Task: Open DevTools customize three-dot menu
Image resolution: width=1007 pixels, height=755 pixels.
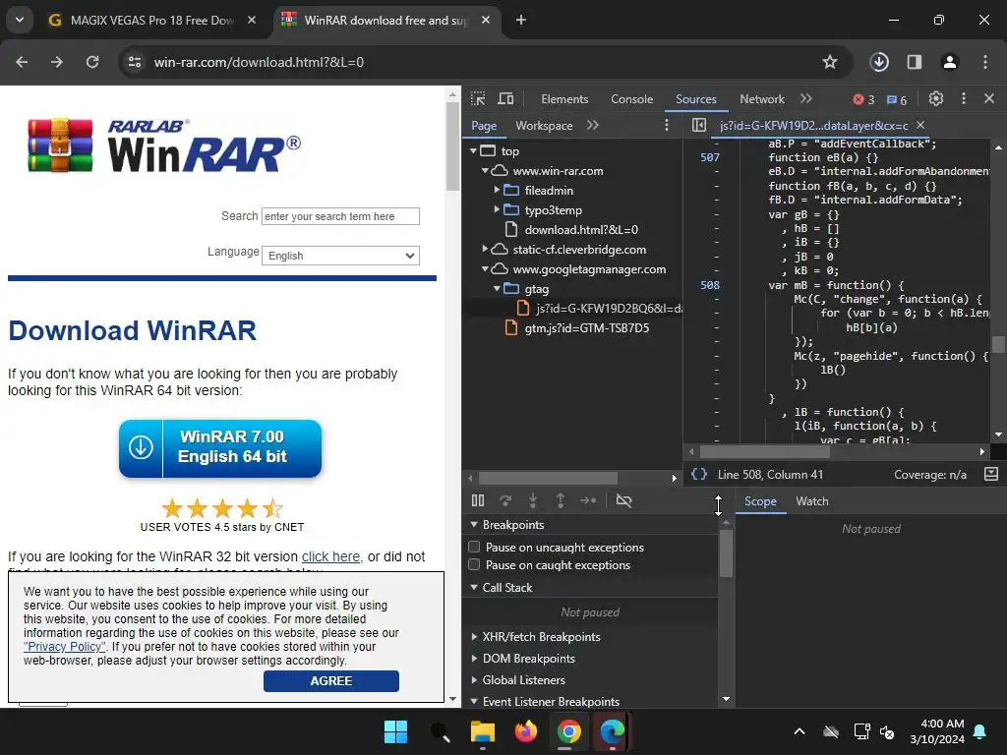Action: [964, 99]
